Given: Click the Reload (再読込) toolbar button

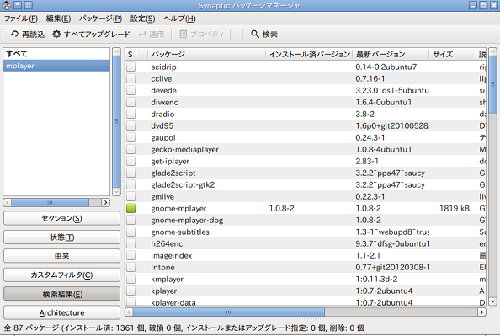Looking at the screenshot, I should 28,35.
